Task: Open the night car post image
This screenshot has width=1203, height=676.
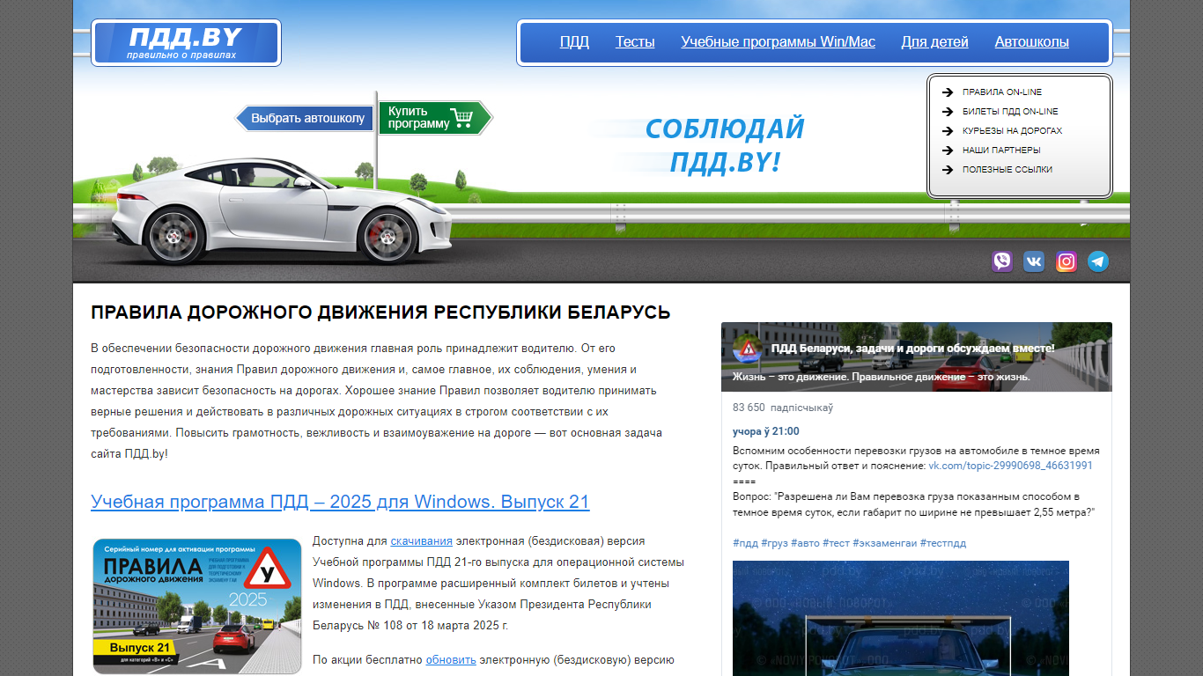Action: coord(901,618)
